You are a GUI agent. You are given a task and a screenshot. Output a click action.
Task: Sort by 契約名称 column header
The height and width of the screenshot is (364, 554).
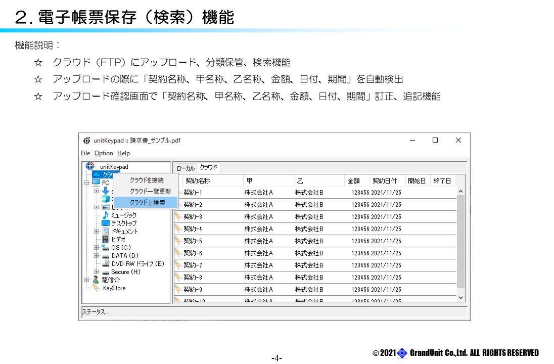[213, 180]
